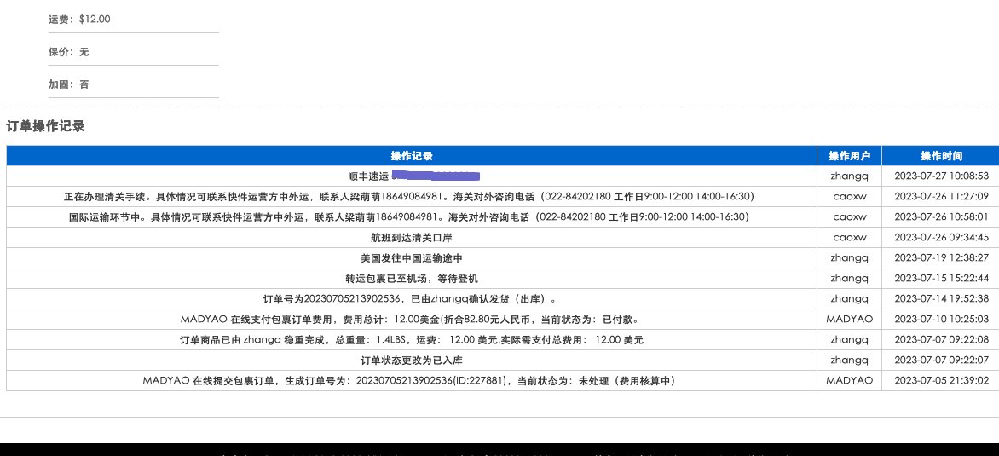Screen dimensions: 999x456
Task: Click the timestamp 2023-07-19 12:38:27
Action: [x=942, y=258]
